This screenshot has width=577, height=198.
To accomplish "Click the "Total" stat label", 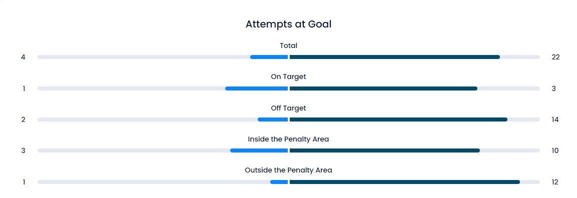I will (288, 45).
